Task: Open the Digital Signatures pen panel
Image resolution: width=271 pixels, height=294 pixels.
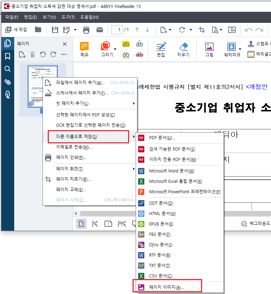Action: click(8, 95)
